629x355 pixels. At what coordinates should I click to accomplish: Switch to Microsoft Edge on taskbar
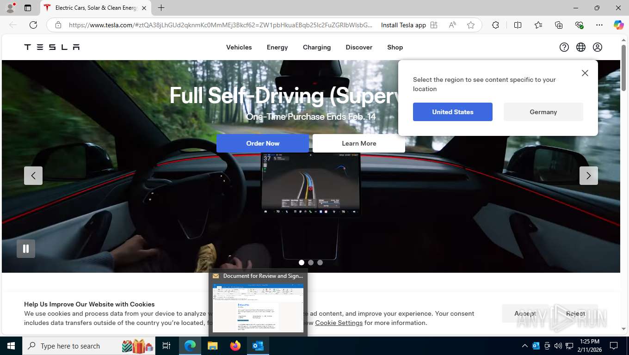click(x=190, y=346)
